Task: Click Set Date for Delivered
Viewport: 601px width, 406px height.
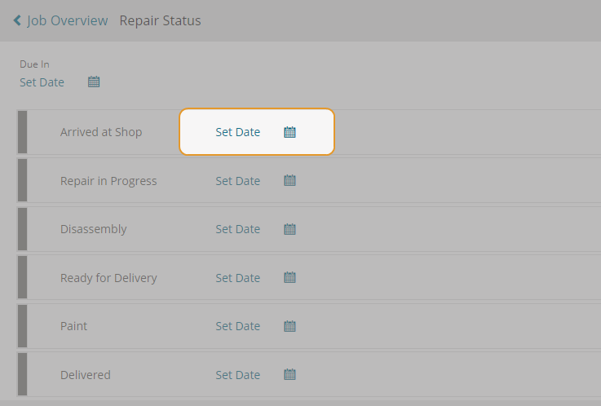Action: (237, 375)
